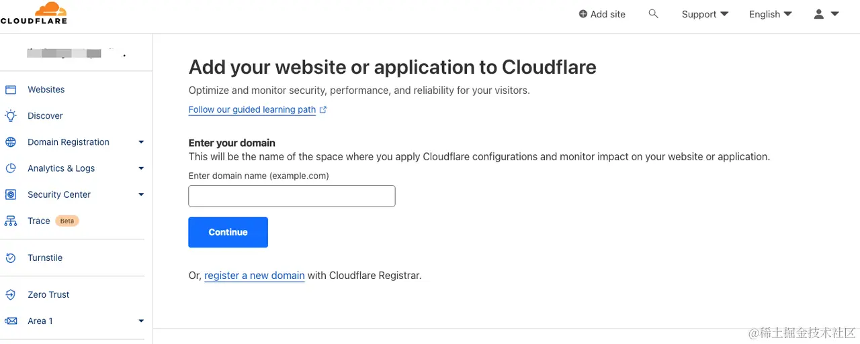Click the Domain Registration globe icon

click(11, 142)
